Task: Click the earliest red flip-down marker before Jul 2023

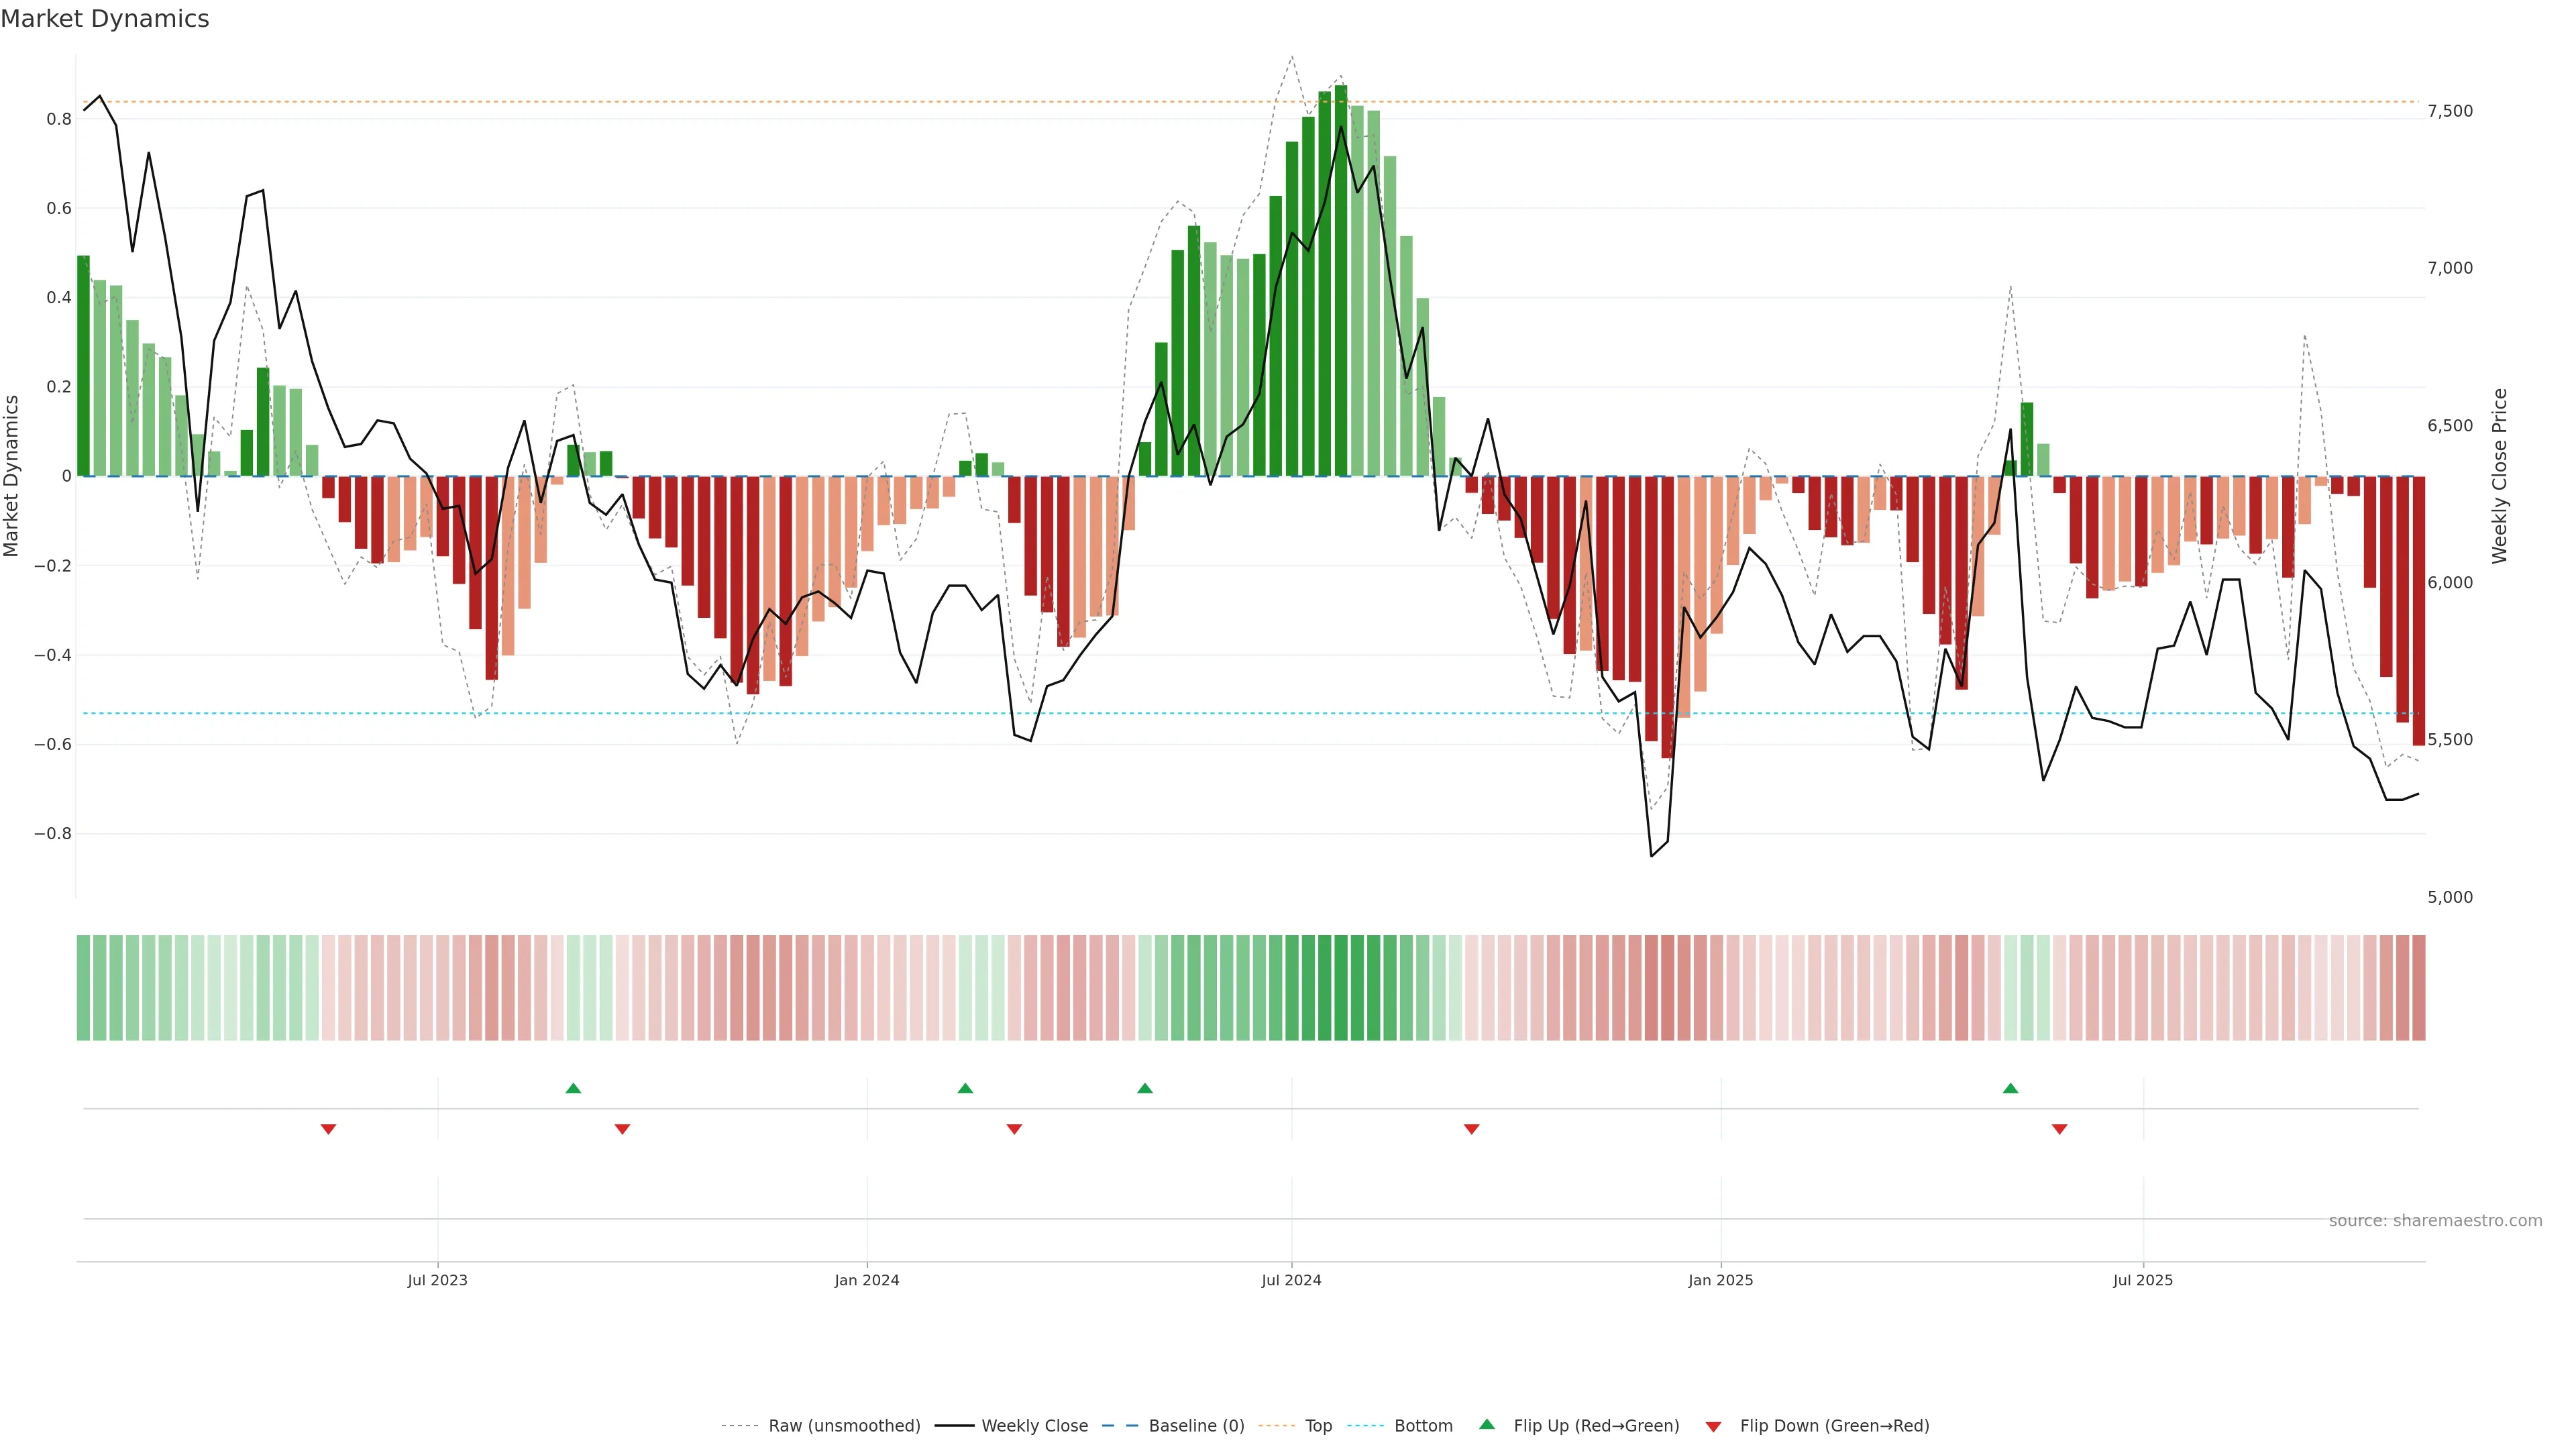Action: point(328,1129)
